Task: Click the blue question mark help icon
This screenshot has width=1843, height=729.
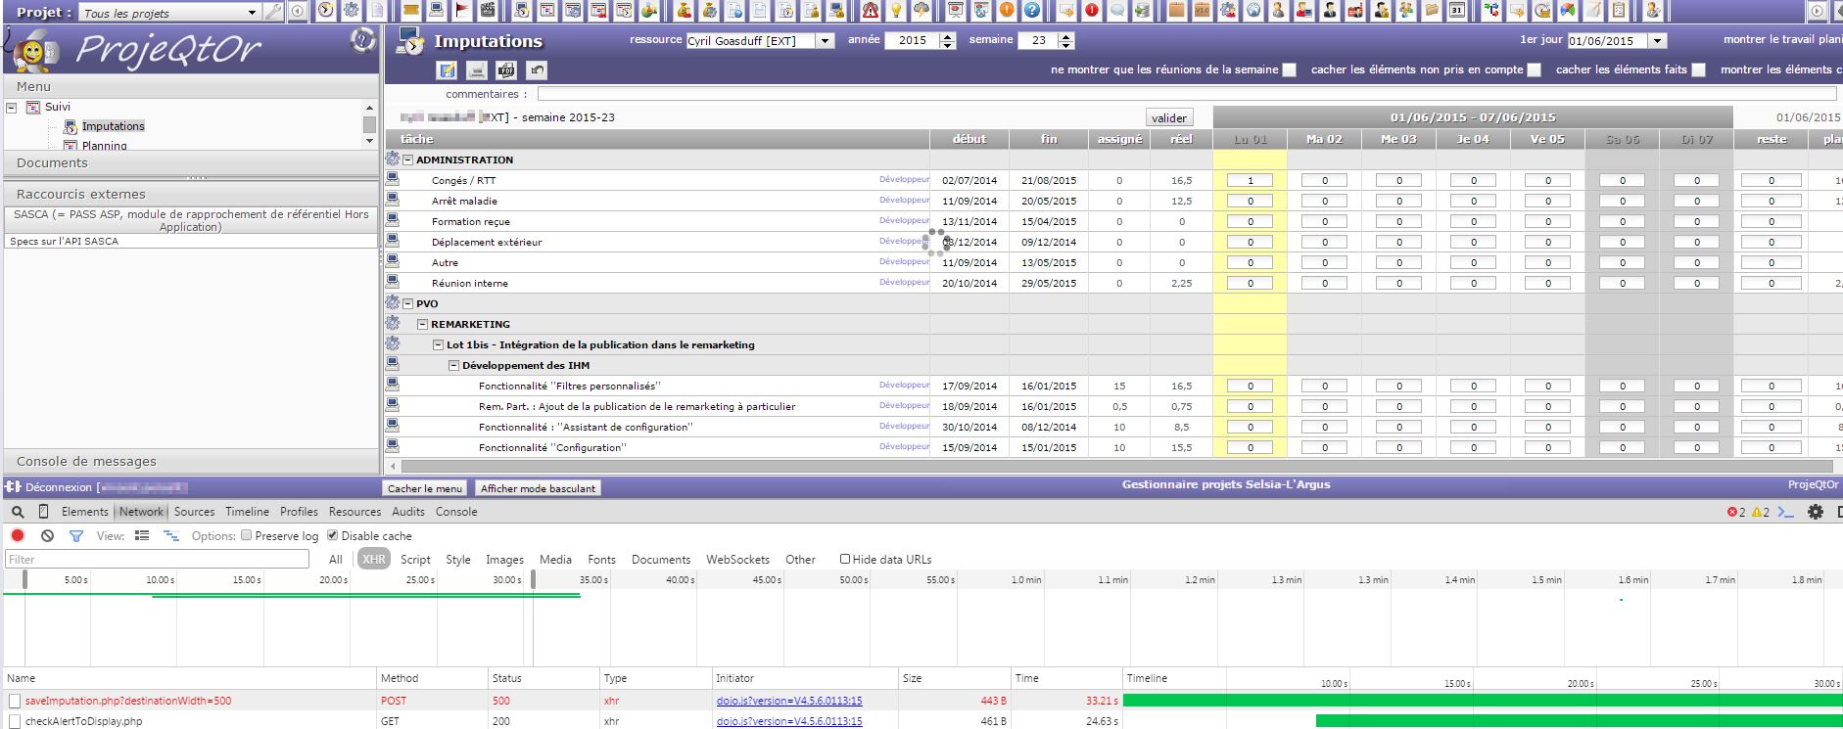Action: [1031, 11]
